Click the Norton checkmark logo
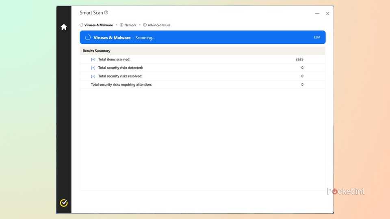 pos(64,203)
